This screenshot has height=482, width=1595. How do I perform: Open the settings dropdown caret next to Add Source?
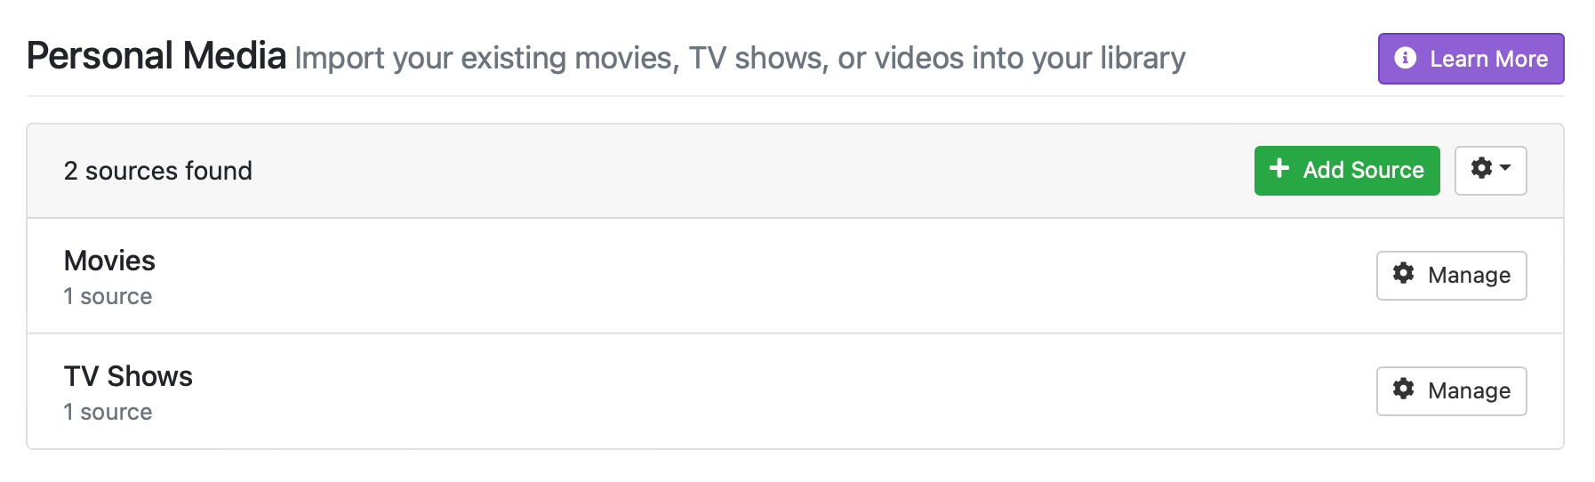click(x=1505, y=168)
